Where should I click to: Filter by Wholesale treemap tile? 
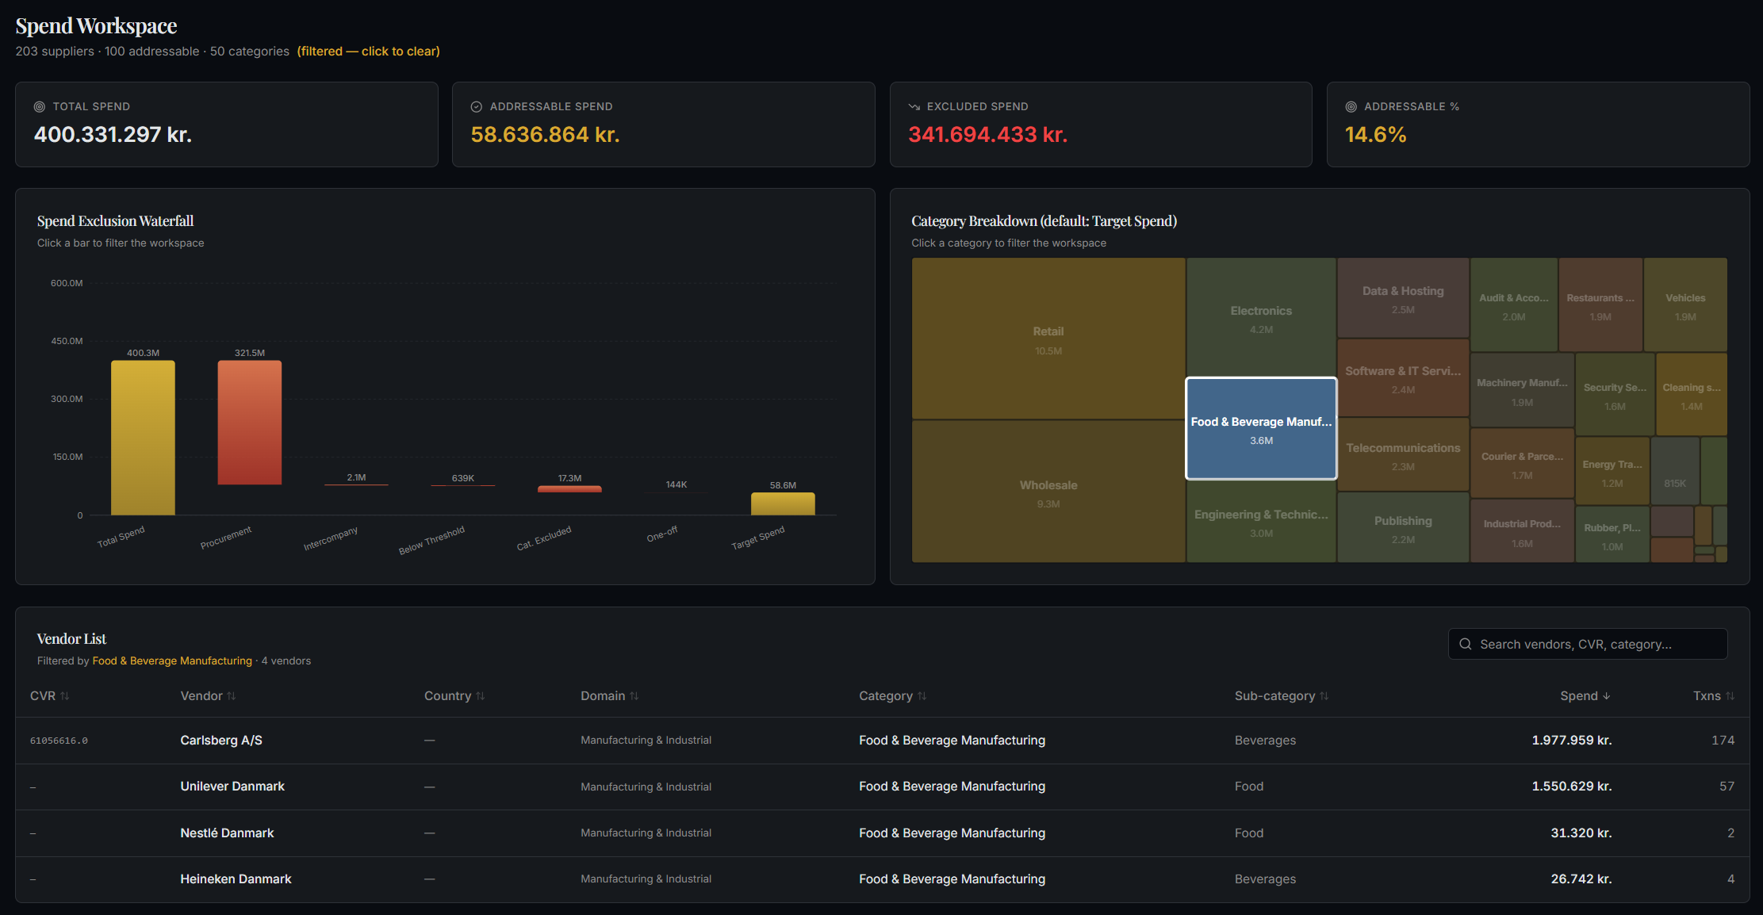click(1048, 492)
